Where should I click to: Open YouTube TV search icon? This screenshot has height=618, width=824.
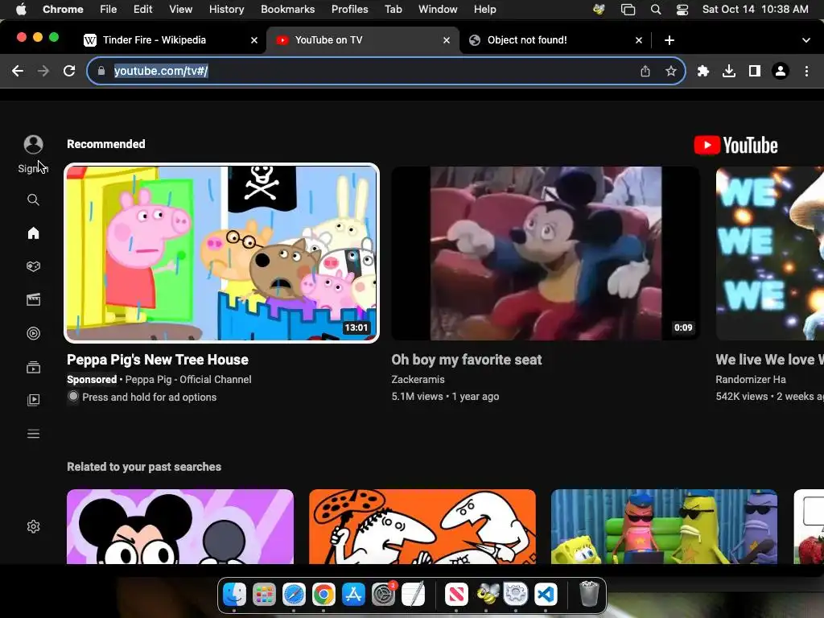tap(33, 200)
